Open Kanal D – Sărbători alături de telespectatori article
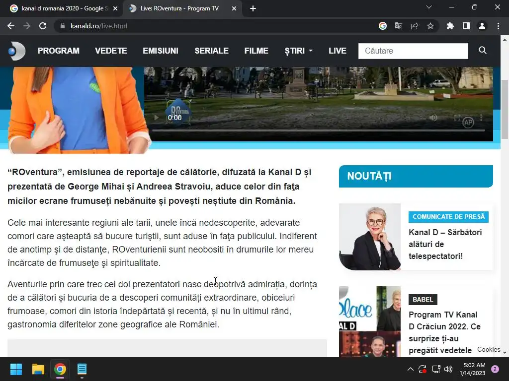Viewport: 509px width, 381px height. point(445,244)
